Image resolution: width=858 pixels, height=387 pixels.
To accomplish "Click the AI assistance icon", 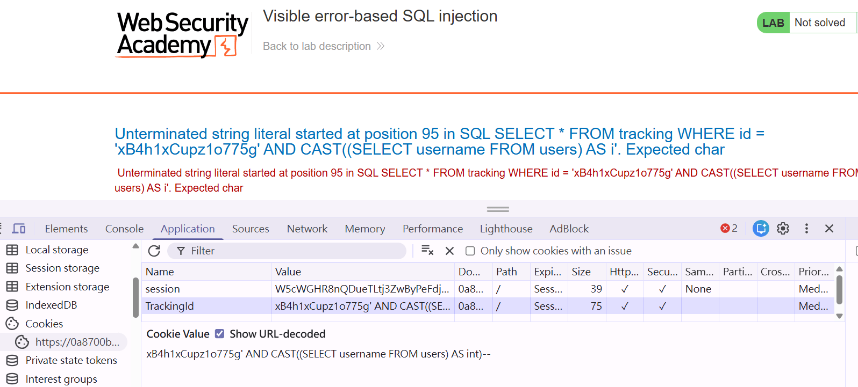I will 761,228.
